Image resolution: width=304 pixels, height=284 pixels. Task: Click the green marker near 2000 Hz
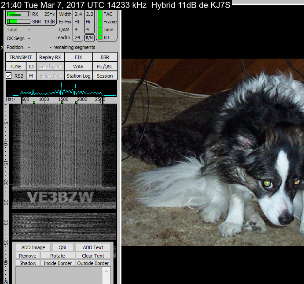pos(77,102)
